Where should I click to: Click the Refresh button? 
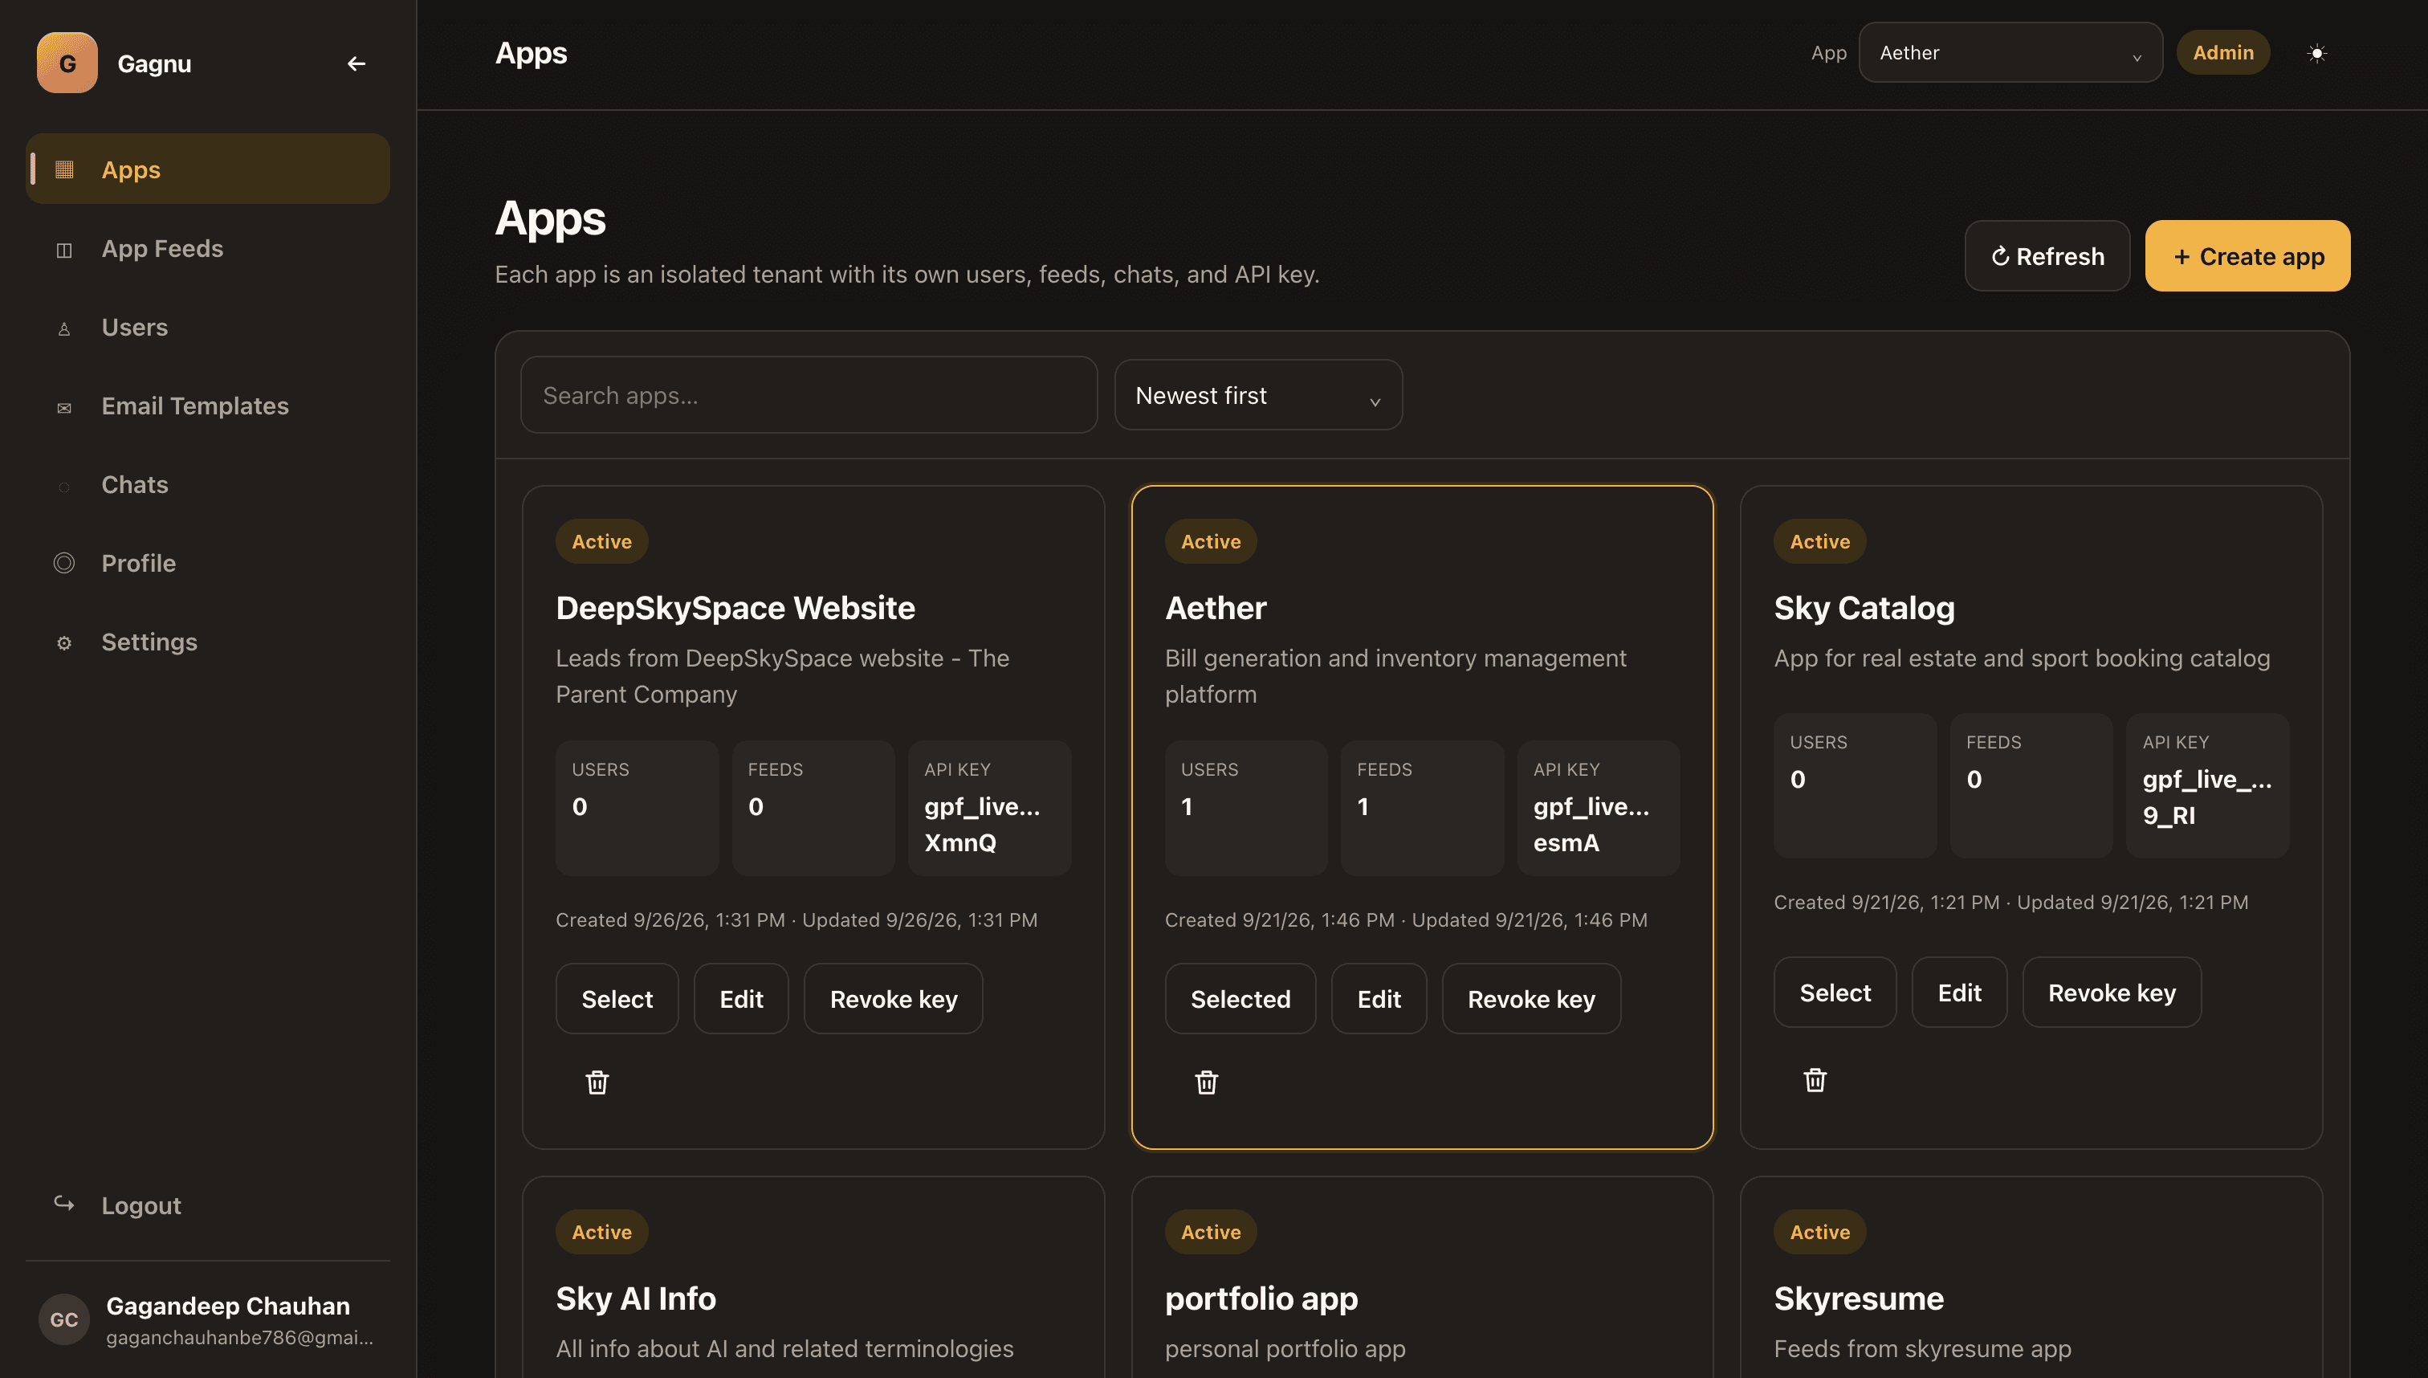[2047, 256]
